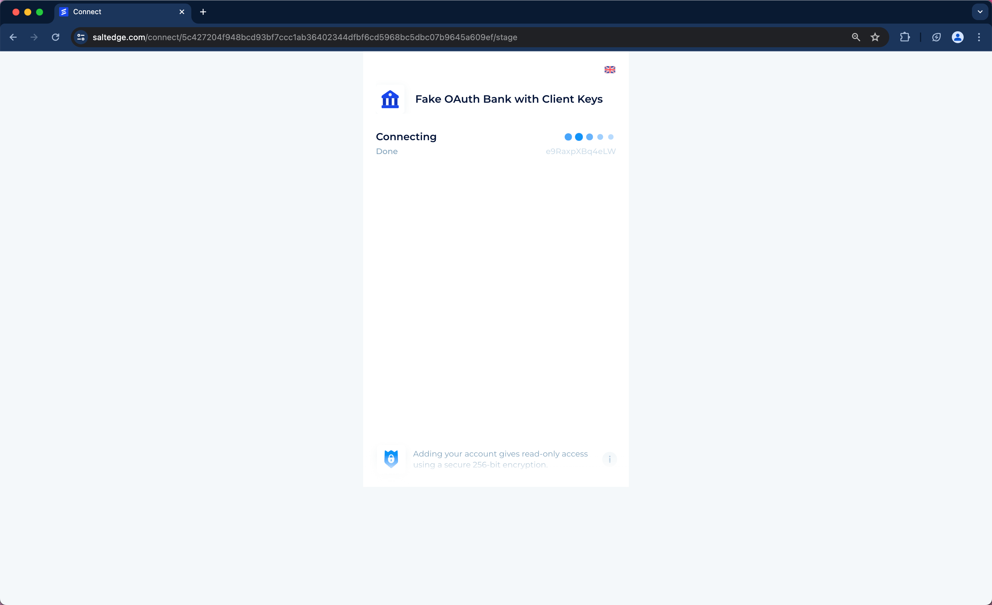Click the yellow minimize window button
The image size is (992, 605).
[x=28, y=12]
